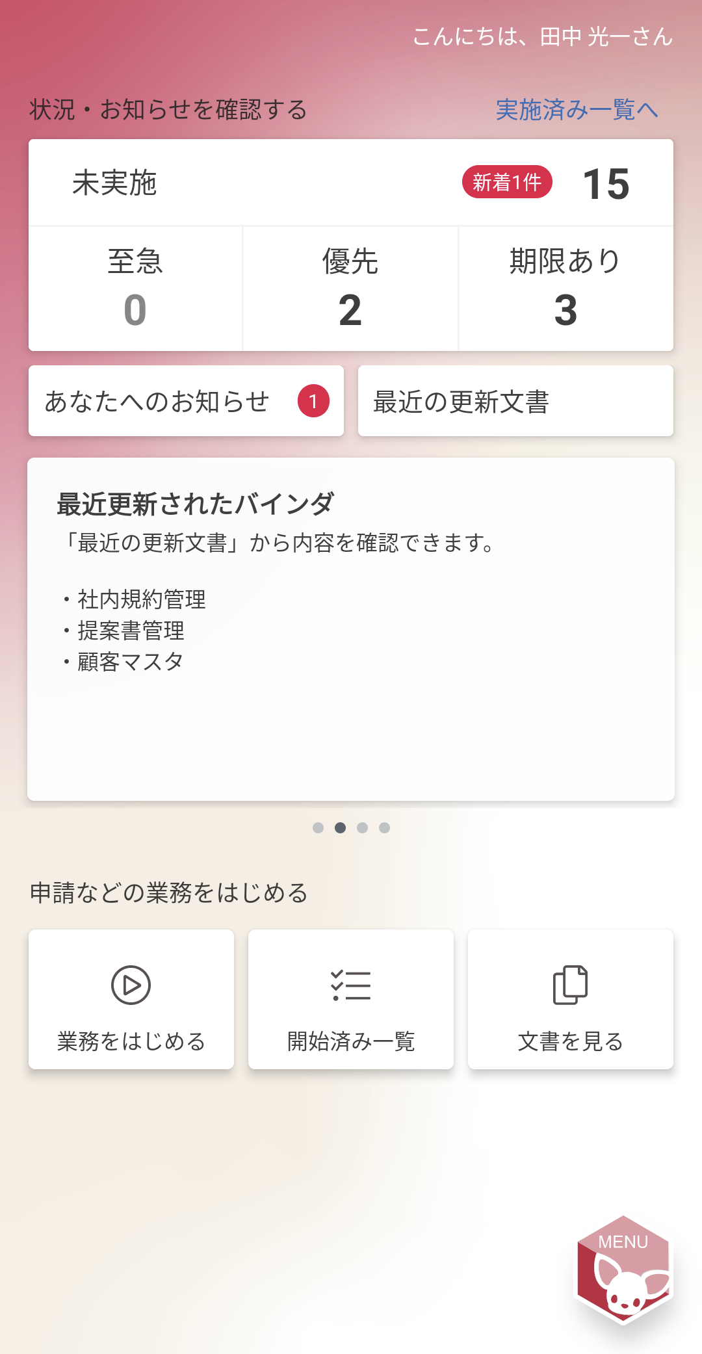The height and width of the screenshot is (1354, 702).
Task: Click the total count 15 in 未実施
Action: pos(606,184)
